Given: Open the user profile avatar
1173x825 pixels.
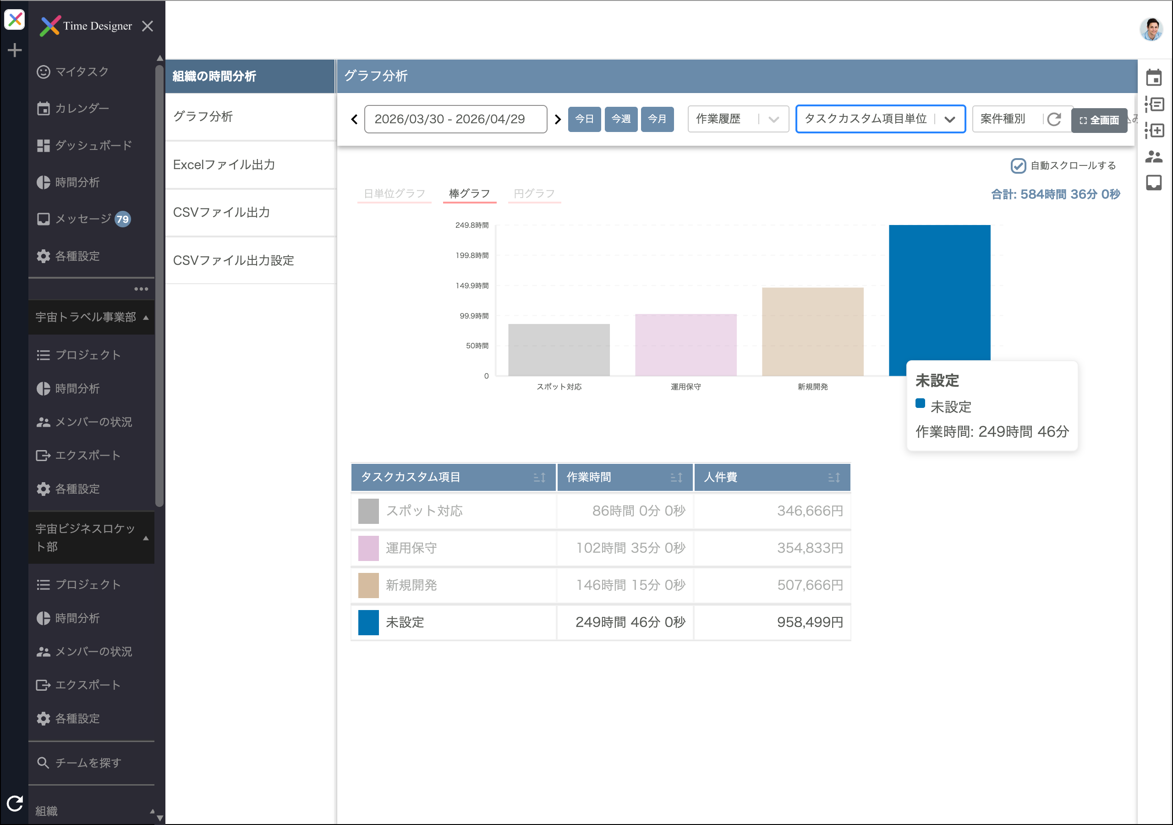Looking at the screenshot, I should [x=1151, y=29].
